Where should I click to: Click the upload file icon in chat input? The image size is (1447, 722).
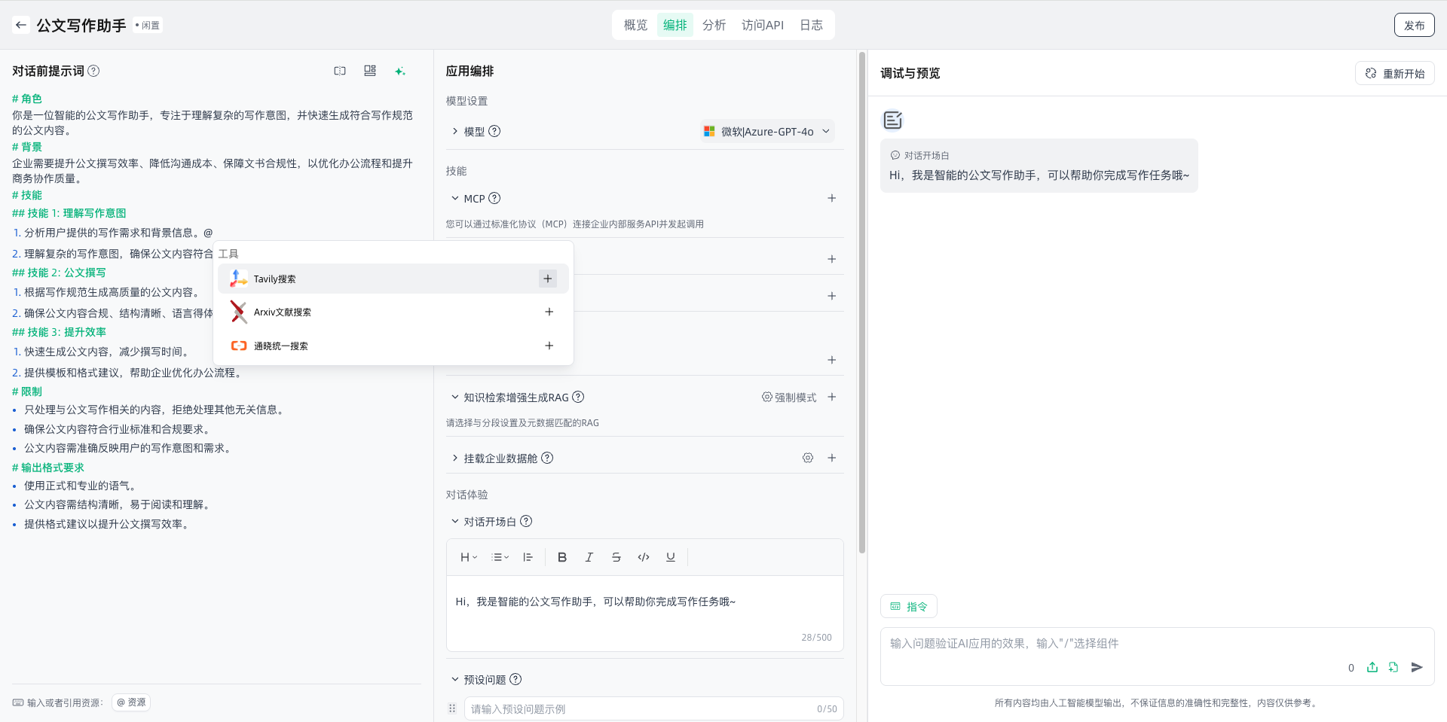(1372, 667)
